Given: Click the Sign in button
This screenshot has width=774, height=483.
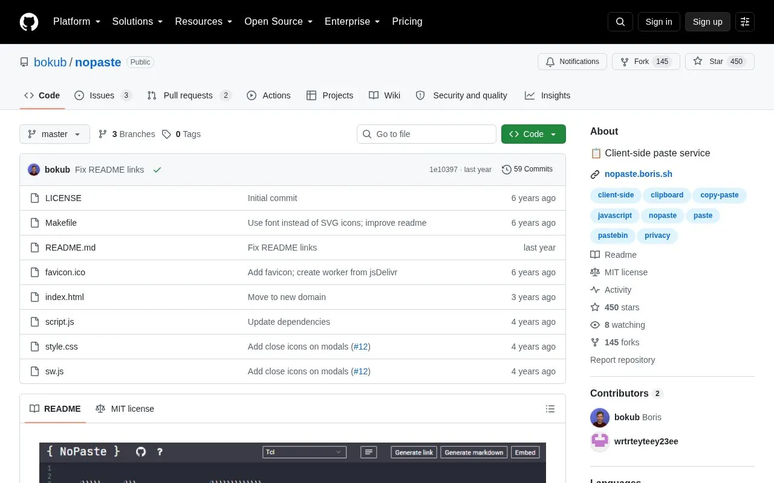Looking at the screenshot, I should (659, 22).
